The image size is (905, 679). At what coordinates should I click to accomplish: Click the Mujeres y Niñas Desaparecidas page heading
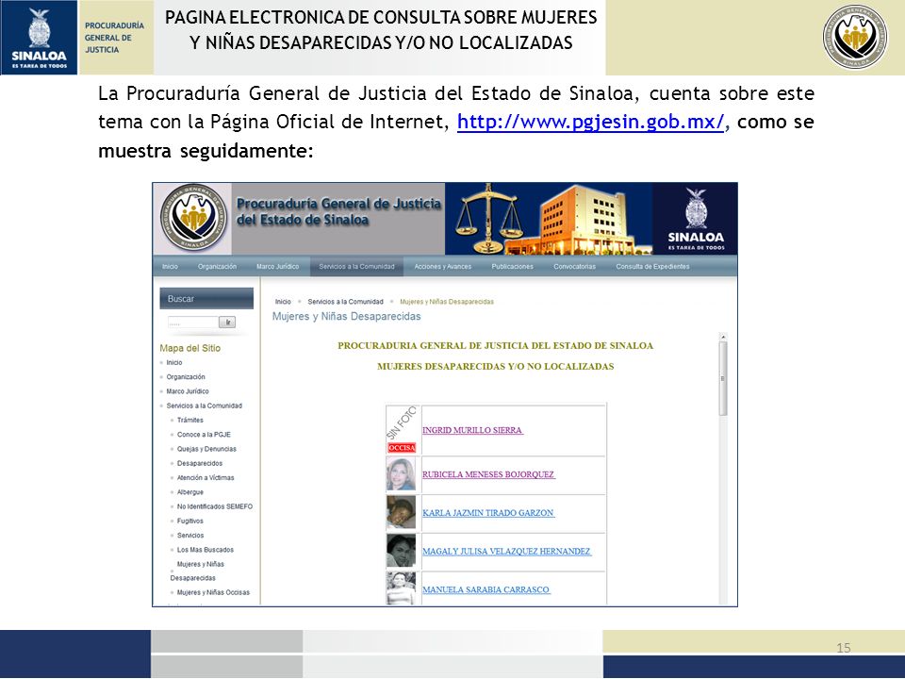tap(346, 317)
